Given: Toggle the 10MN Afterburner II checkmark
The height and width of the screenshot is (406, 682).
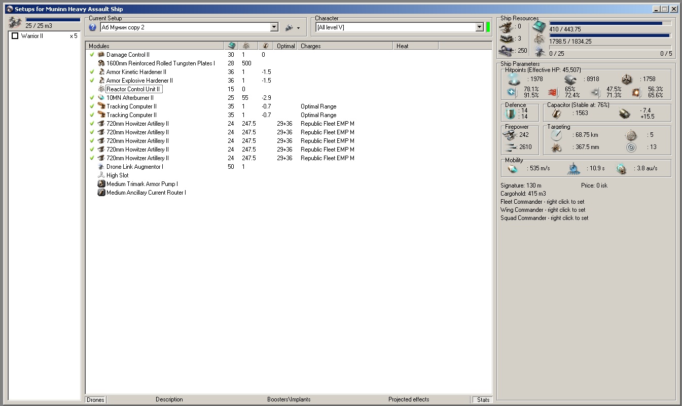Looking at the screenshot, I should click(x=92, y=98).
